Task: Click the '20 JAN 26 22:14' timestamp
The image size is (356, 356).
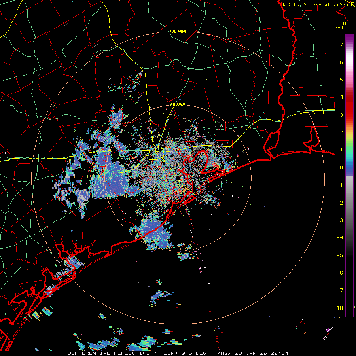Action: 262,353
